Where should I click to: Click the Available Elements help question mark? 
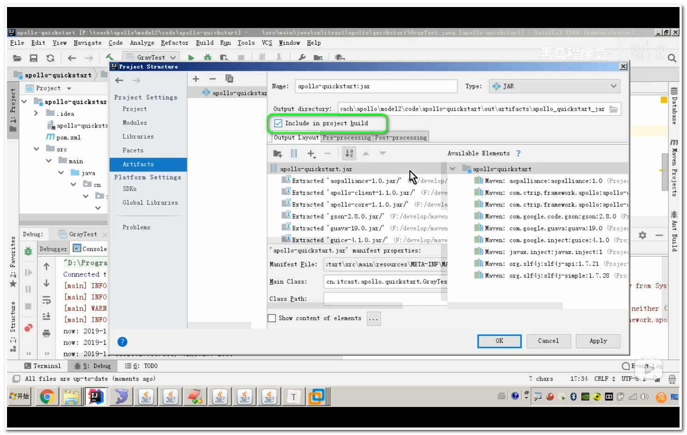coord(518,153)
